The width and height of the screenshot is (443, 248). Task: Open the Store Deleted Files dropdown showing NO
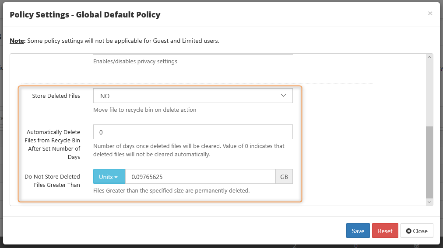click(193, 96)
